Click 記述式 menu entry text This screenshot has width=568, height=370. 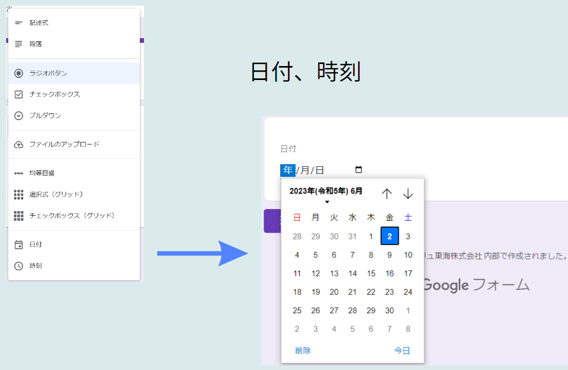39,23
